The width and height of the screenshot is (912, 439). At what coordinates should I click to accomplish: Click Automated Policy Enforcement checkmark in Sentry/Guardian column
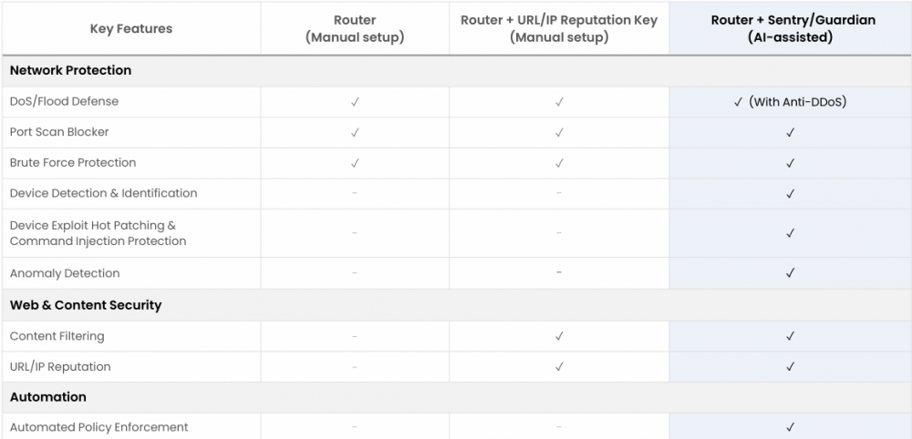790,427
